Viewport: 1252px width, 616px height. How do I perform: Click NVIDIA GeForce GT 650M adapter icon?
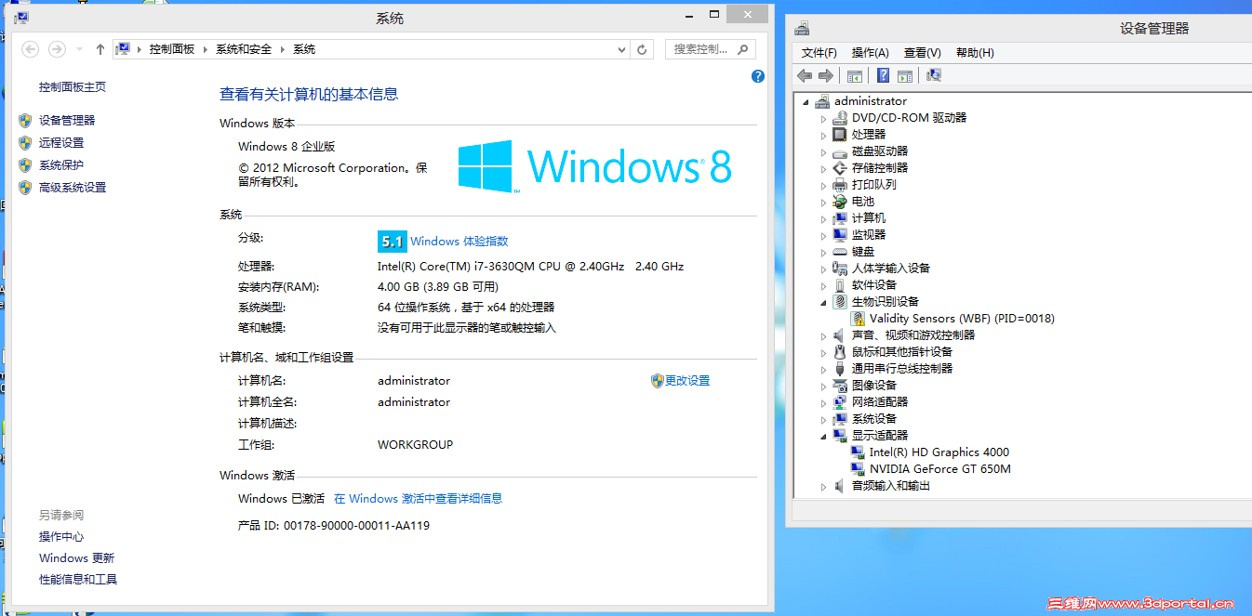858,469
